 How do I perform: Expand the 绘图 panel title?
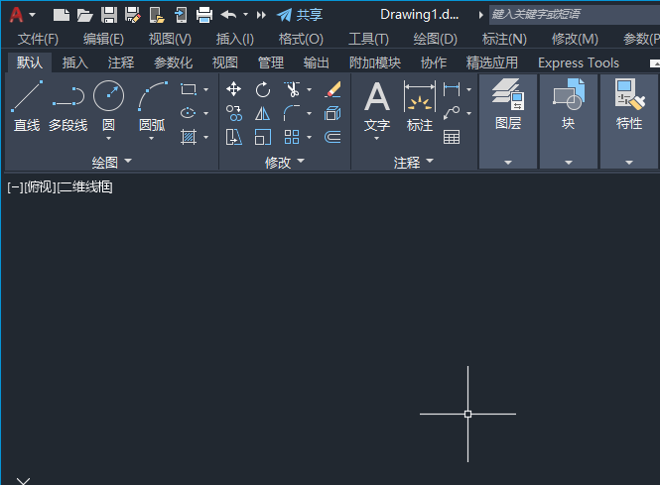pos(111,162)
